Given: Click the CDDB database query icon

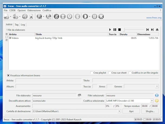Looking at the screenshot, I should click(x=39, y=16).
